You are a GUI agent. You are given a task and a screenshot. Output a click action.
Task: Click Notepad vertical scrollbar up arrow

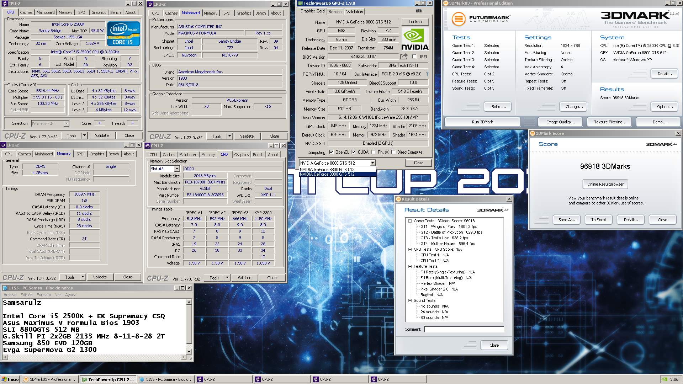click(x=189, y=302)
